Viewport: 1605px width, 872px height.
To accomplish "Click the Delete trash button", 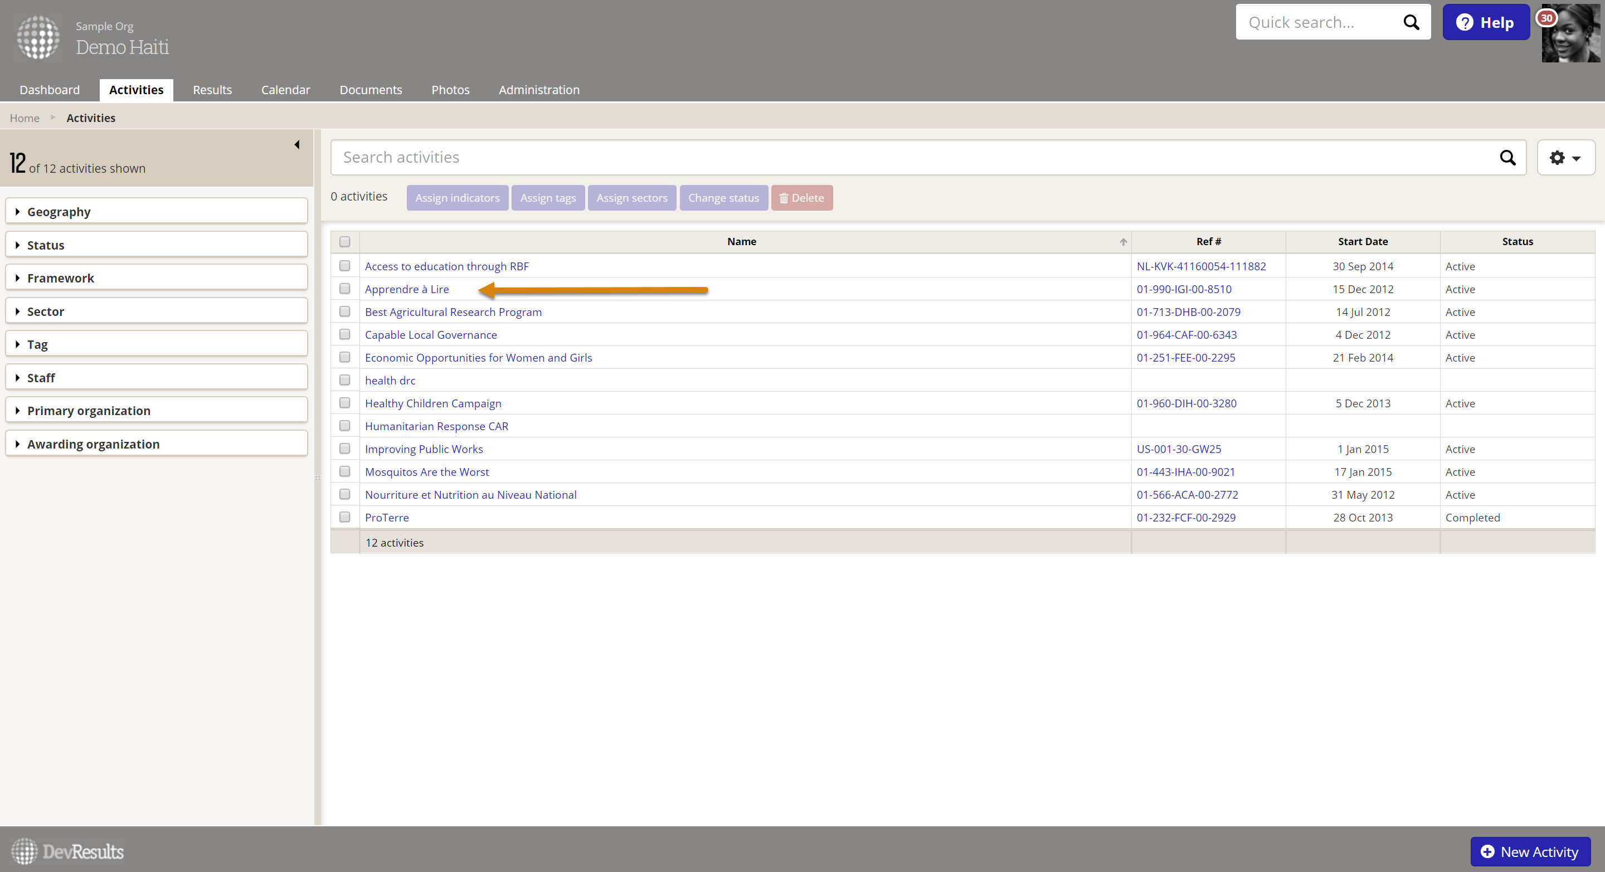I will pos(801,198).
